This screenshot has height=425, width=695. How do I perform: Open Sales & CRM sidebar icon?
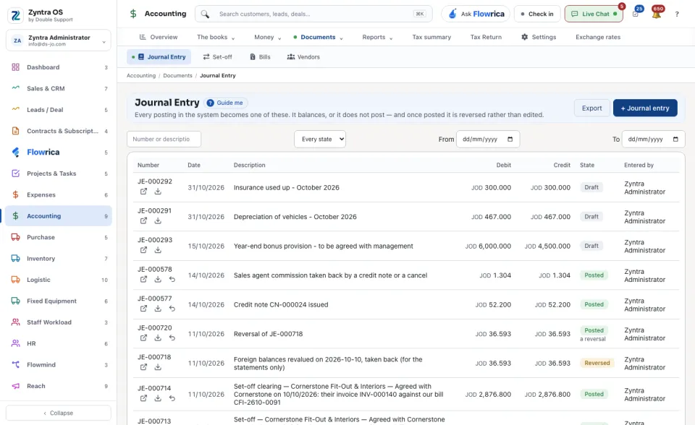click(15, 88)
